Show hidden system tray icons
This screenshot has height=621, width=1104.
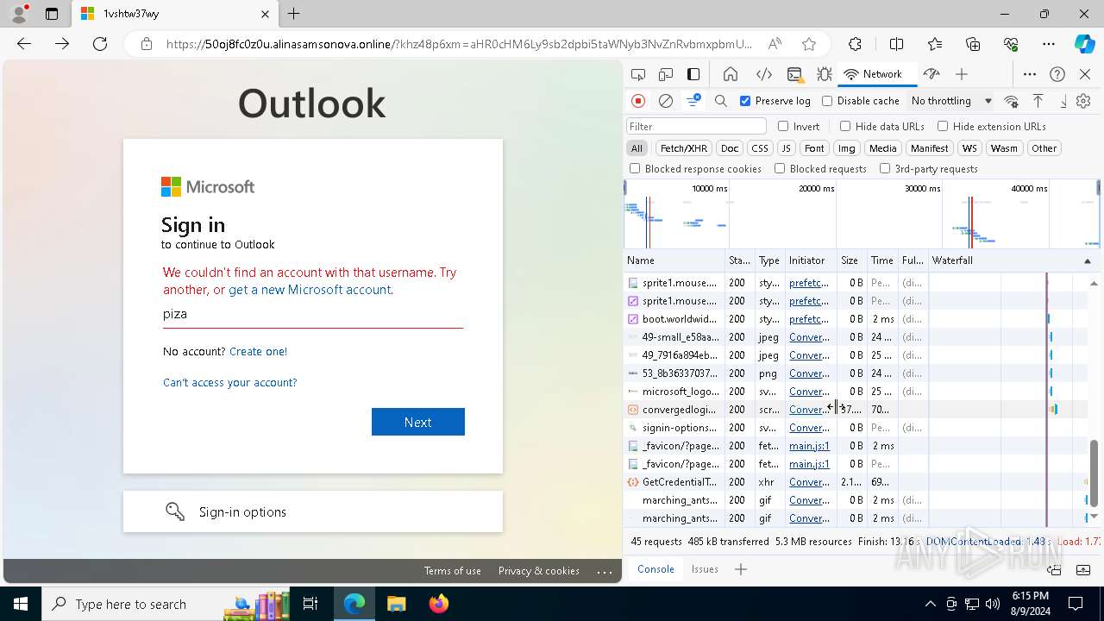(930, 604)
